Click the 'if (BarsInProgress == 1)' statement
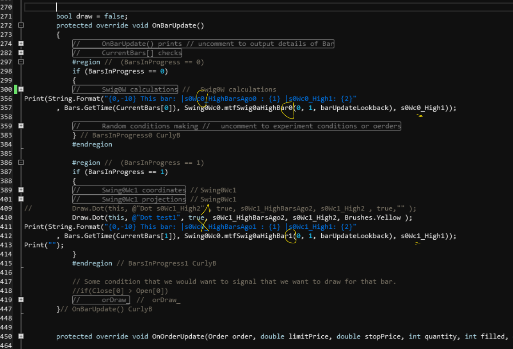The image size is (513, 349). 120,172
